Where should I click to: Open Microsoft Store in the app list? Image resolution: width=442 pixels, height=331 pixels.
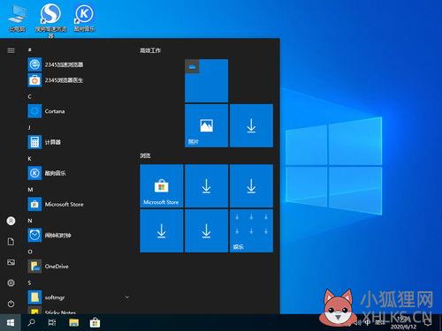(x=79, y=204)
